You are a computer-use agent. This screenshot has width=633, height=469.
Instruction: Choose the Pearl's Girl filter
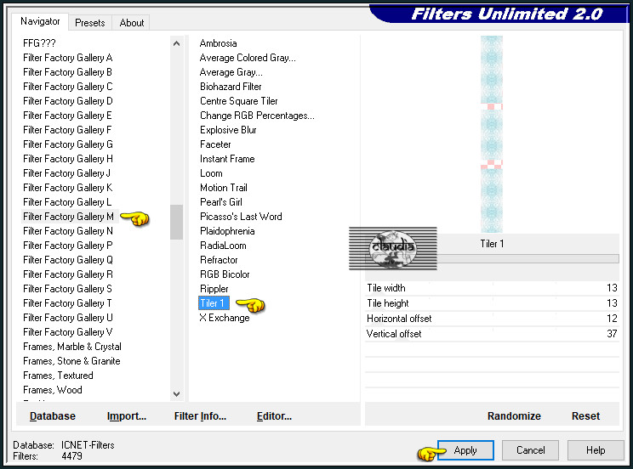[221, 202]
